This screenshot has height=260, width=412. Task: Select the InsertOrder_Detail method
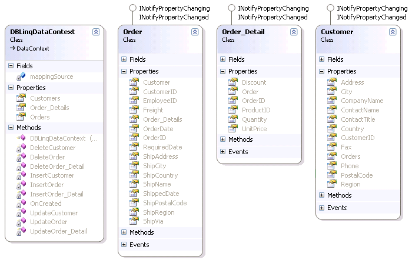click(57, 194)
